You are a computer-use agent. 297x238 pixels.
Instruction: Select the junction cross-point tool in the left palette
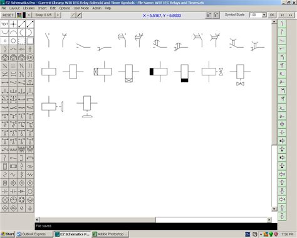(13, 24)
